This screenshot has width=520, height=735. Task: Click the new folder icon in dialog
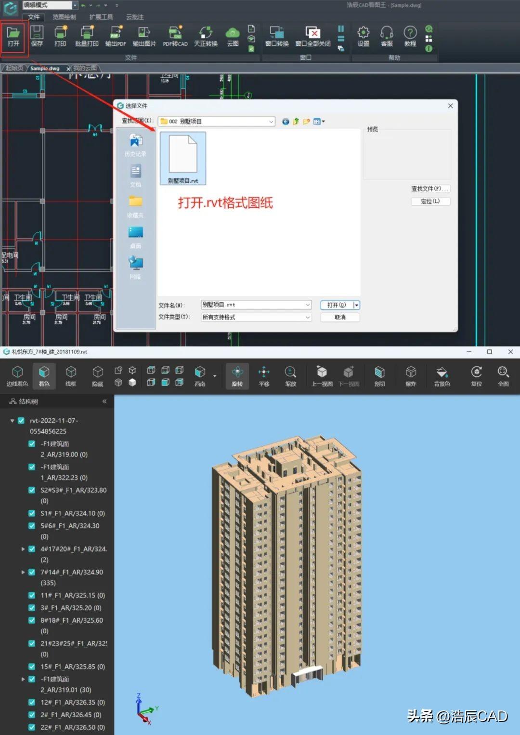coord(306,121)
